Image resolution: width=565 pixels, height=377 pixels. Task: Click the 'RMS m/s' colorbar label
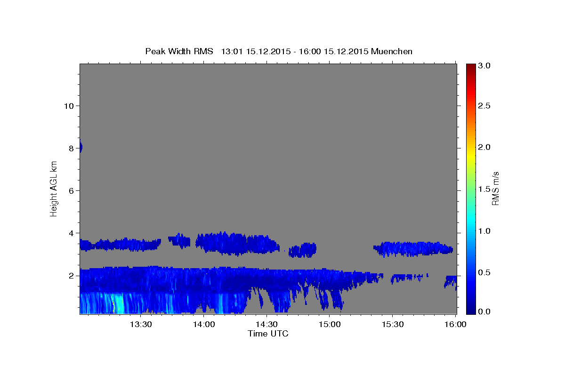pos(495,189)
